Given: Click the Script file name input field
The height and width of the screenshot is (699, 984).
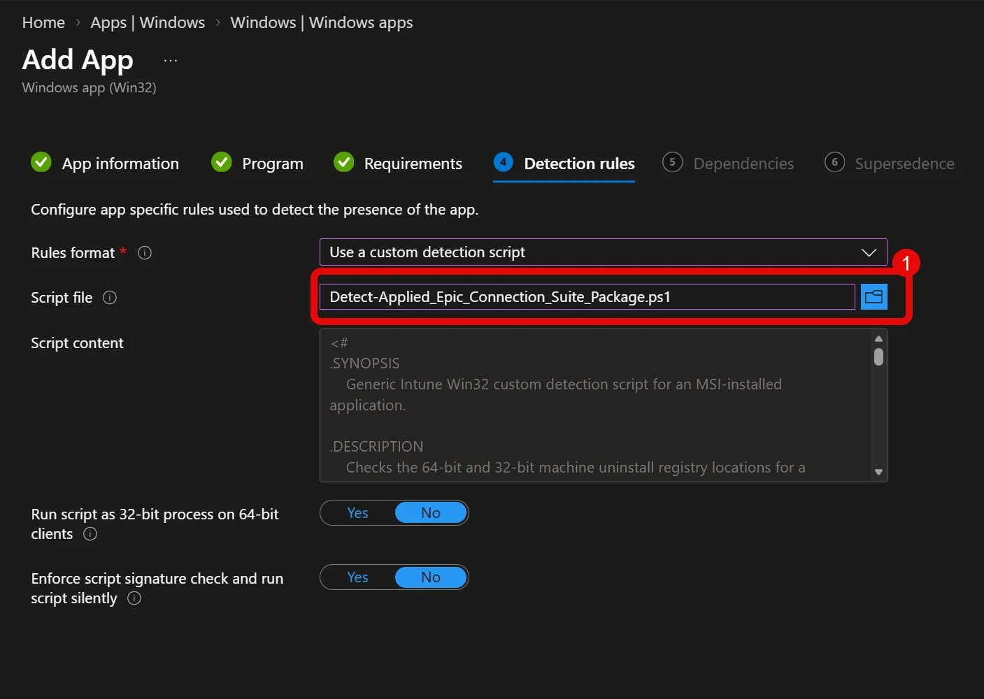Looking at the screenshot, I should 587,297.
